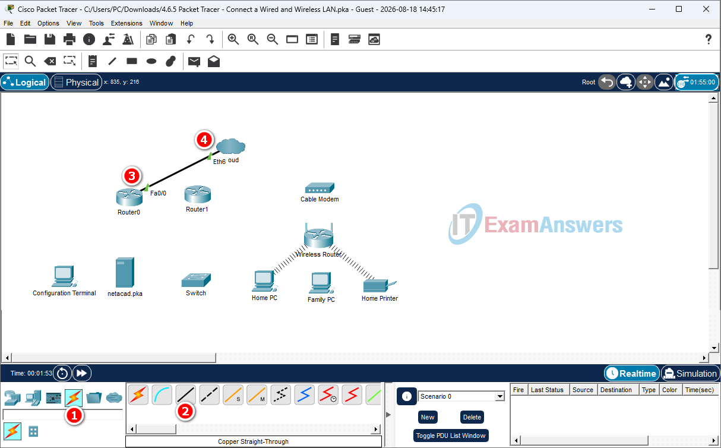Select the Multiuser Connection cloud category

point(114,397)
